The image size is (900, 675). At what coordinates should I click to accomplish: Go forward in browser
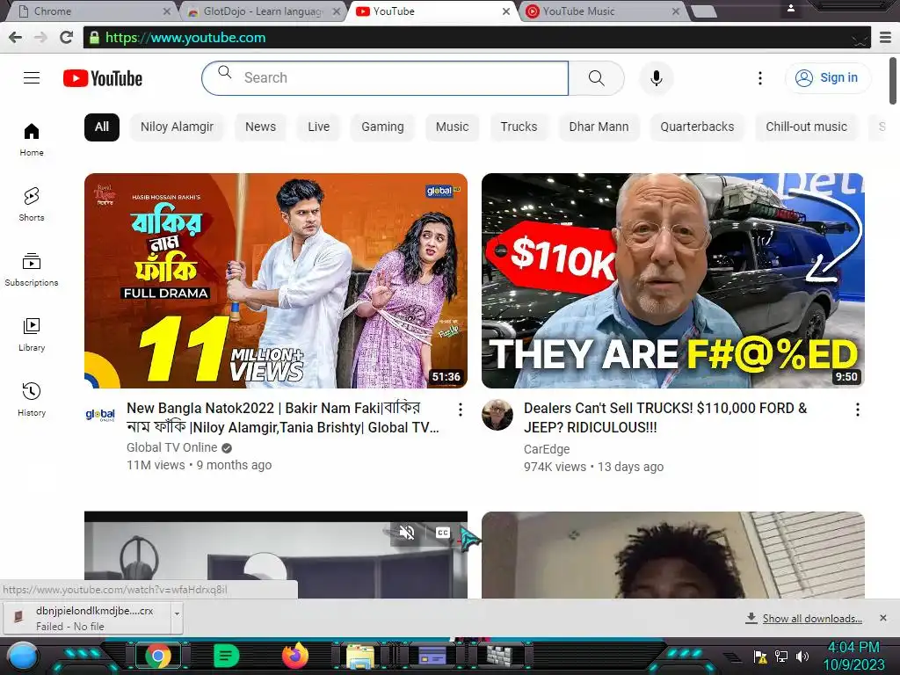(x=40, y=38)
